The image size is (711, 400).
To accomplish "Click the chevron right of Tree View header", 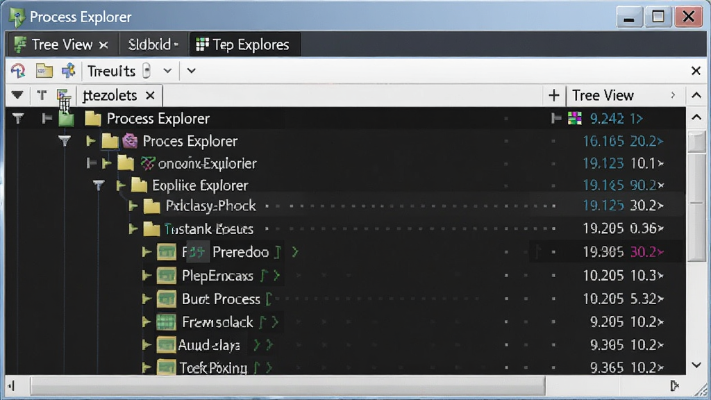I will [x=673, y=95].
